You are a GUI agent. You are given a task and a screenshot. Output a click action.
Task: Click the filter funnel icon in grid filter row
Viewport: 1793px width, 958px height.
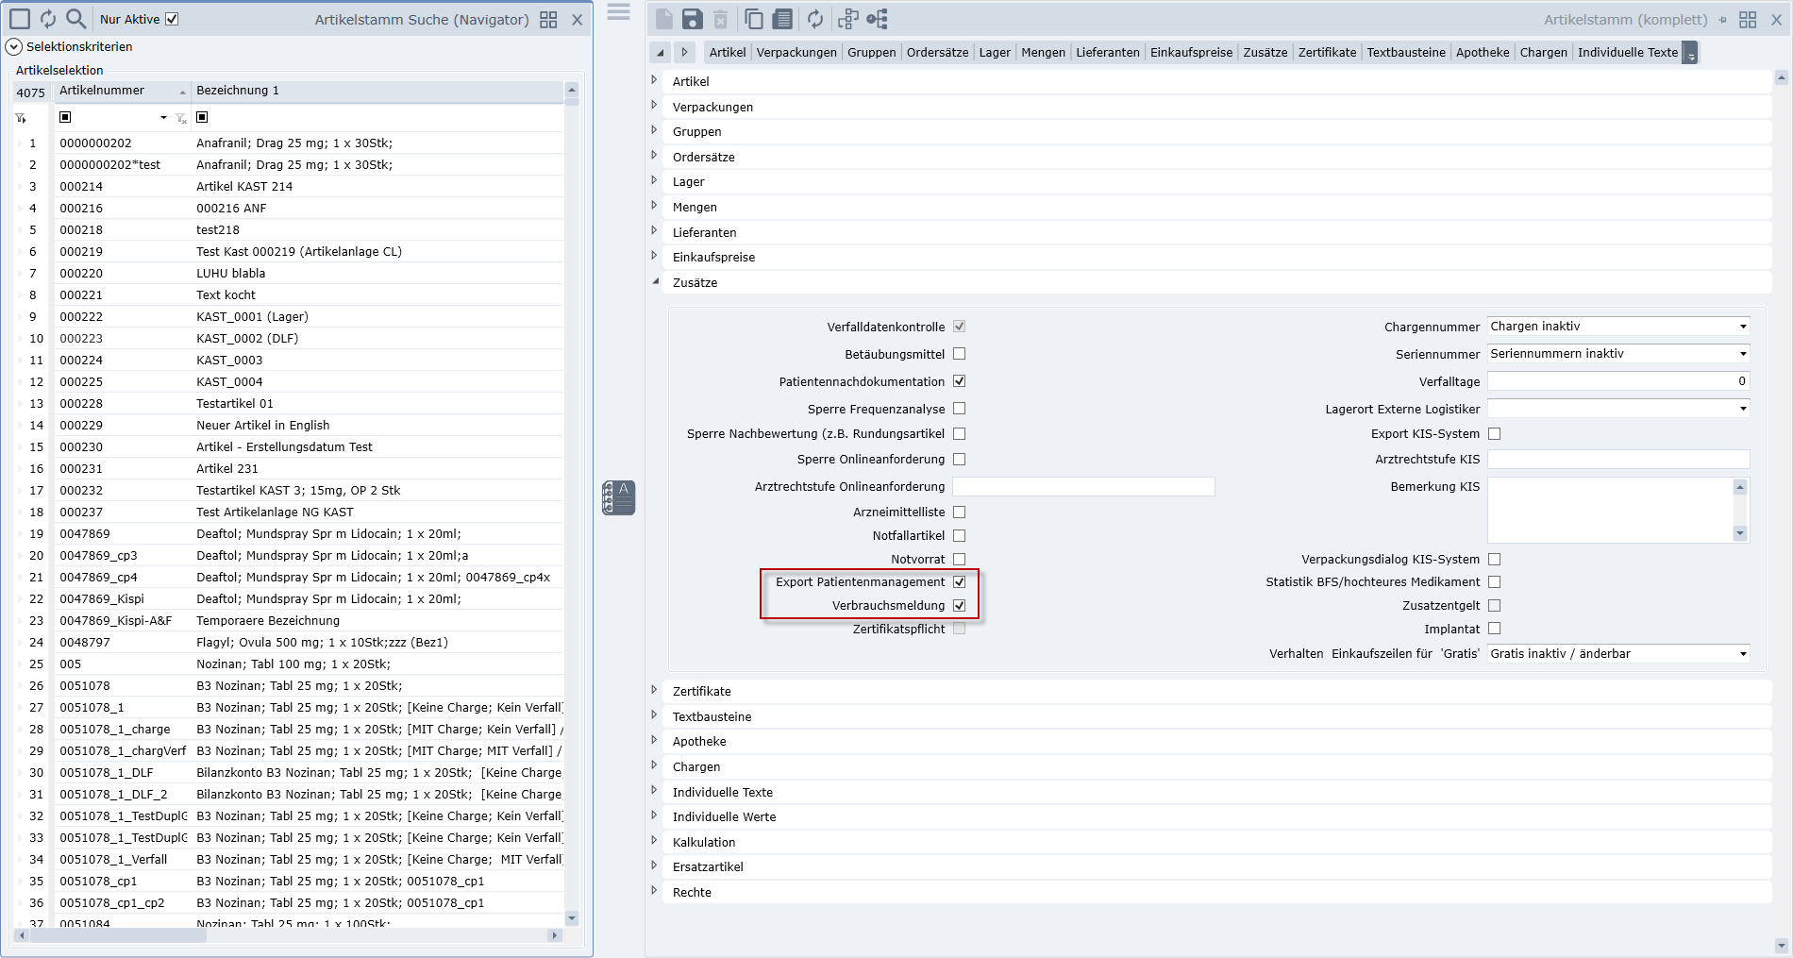click(x=21, y=118)
